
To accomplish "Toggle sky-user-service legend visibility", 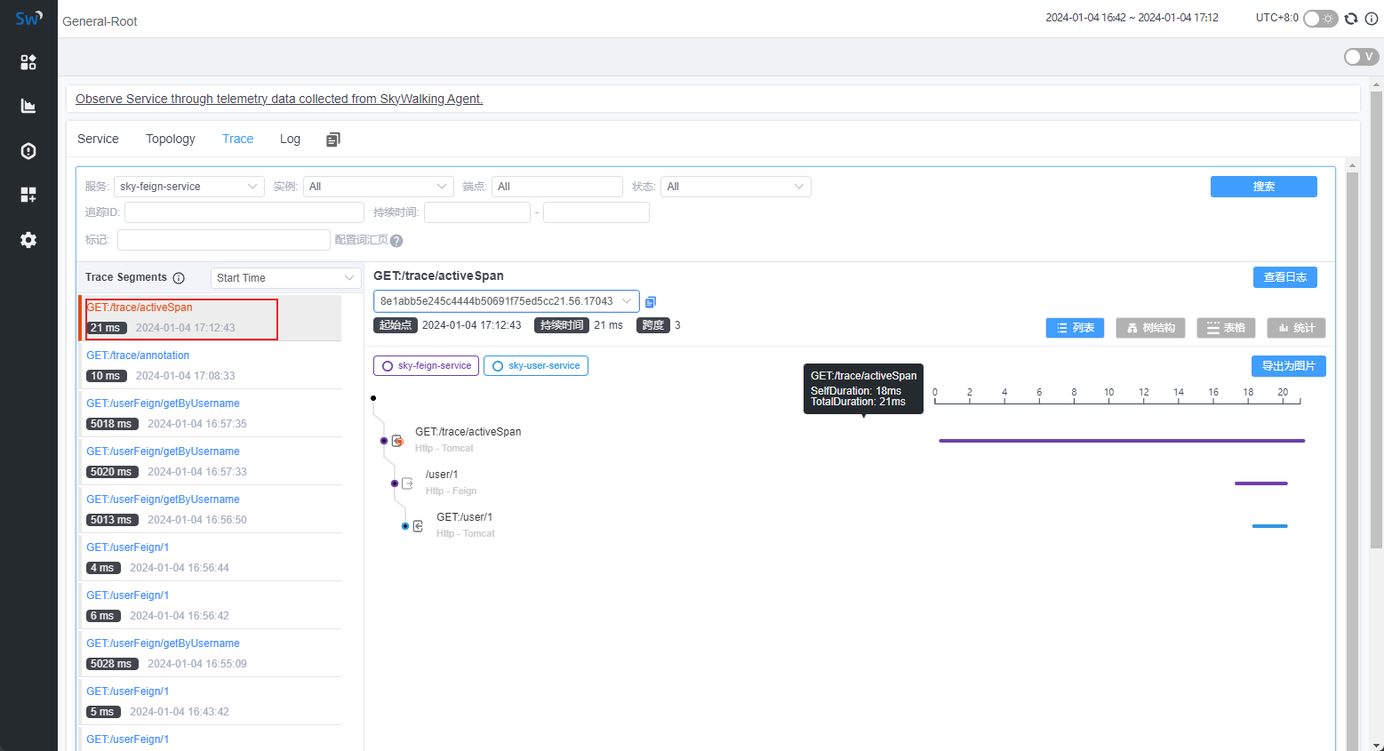I will pyautogui.click(x=535, y=366).
